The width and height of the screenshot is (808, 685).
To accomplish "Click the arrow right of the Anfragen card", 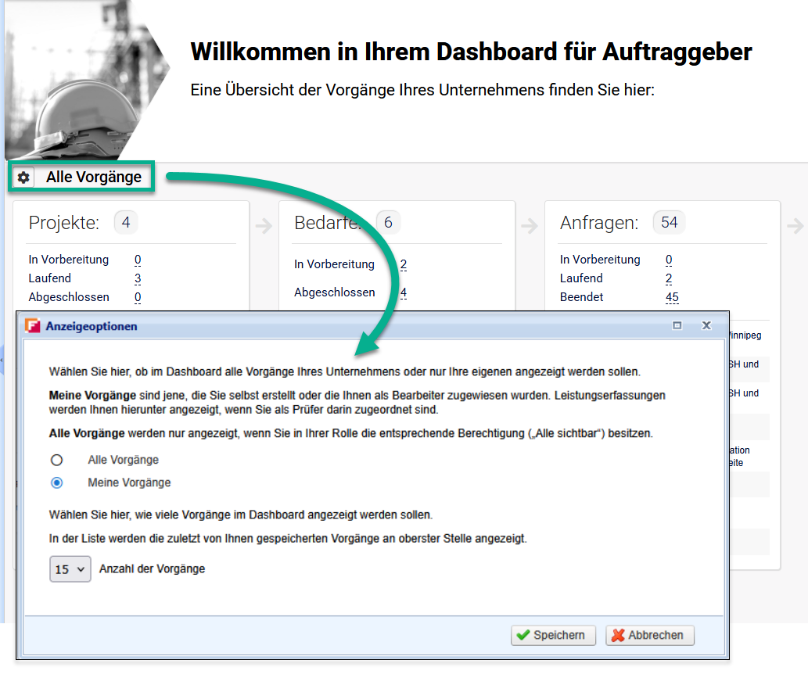I will 795,226.
